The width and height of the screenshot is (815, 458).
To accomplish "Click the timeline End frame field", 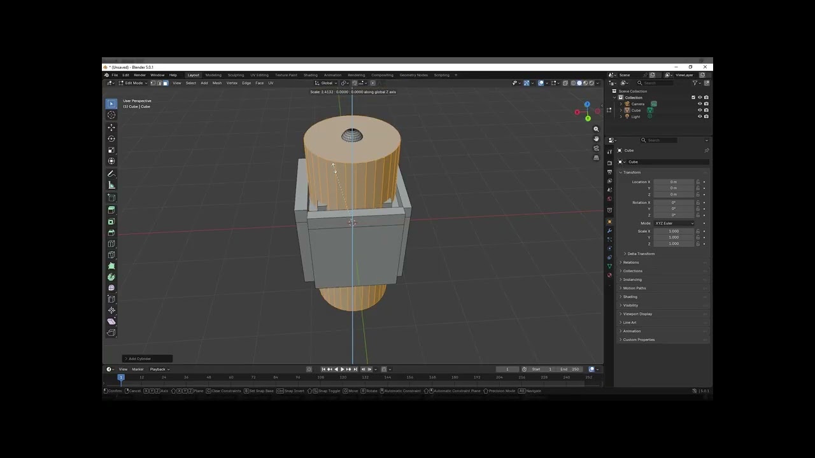I will (x=570, y=369).
